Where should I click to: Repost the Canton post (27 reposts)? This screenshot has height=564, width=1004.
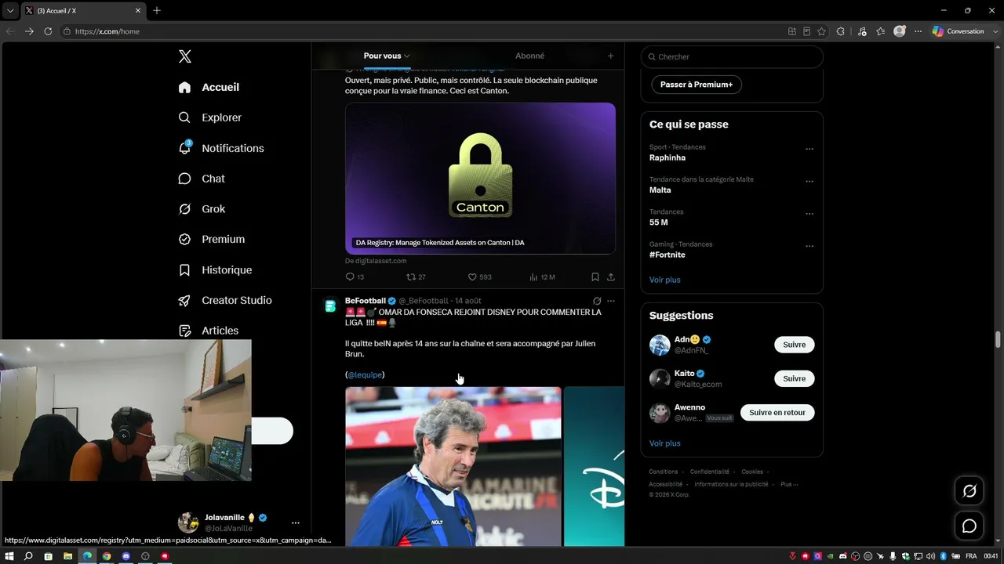point(416,277)
